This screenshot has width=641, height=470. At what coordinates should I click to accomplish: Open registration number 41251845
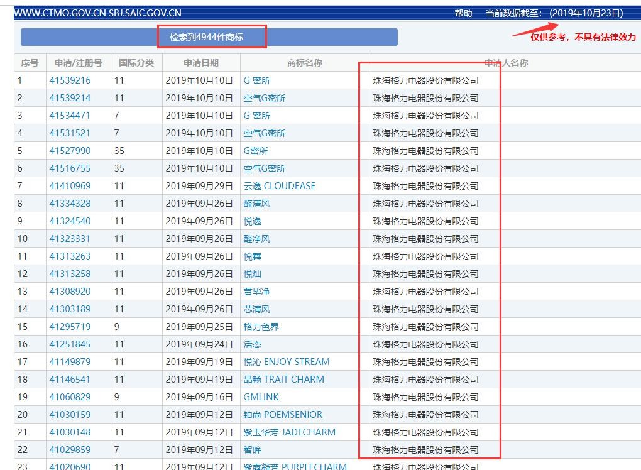point(70,344)
